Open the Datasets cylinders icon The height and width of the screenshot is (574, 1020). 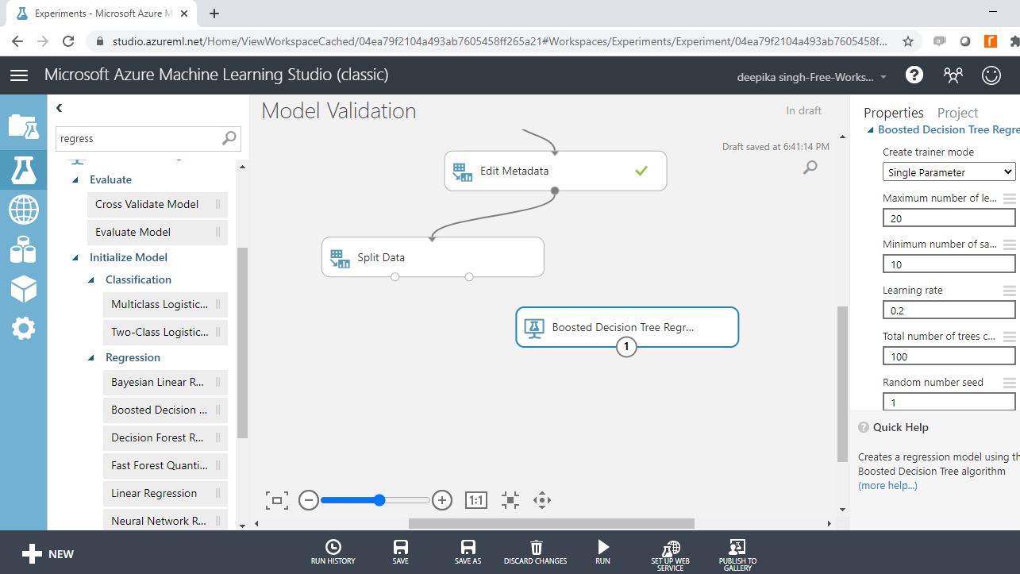tap(23, 249)
